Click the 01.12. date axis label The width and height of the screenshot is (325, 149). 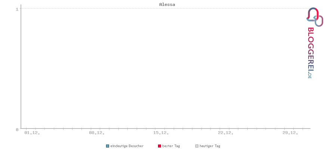[32, 133]
